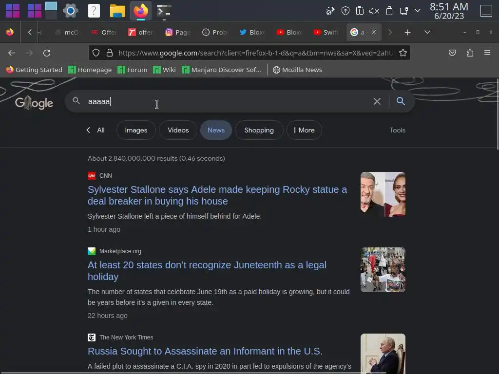The width and height of the screenshot is (499, 374).
Task: Close the active Google tab
Action: tap(374, 32)
